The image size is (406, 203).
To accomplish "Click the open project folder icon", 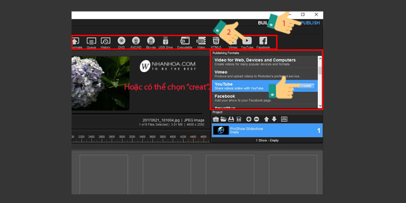I will [223, 119].
